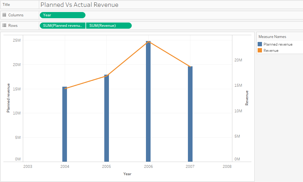Click the Rows shelf icon
Screen dimensions: 303x182
click(x=4, y=25)
